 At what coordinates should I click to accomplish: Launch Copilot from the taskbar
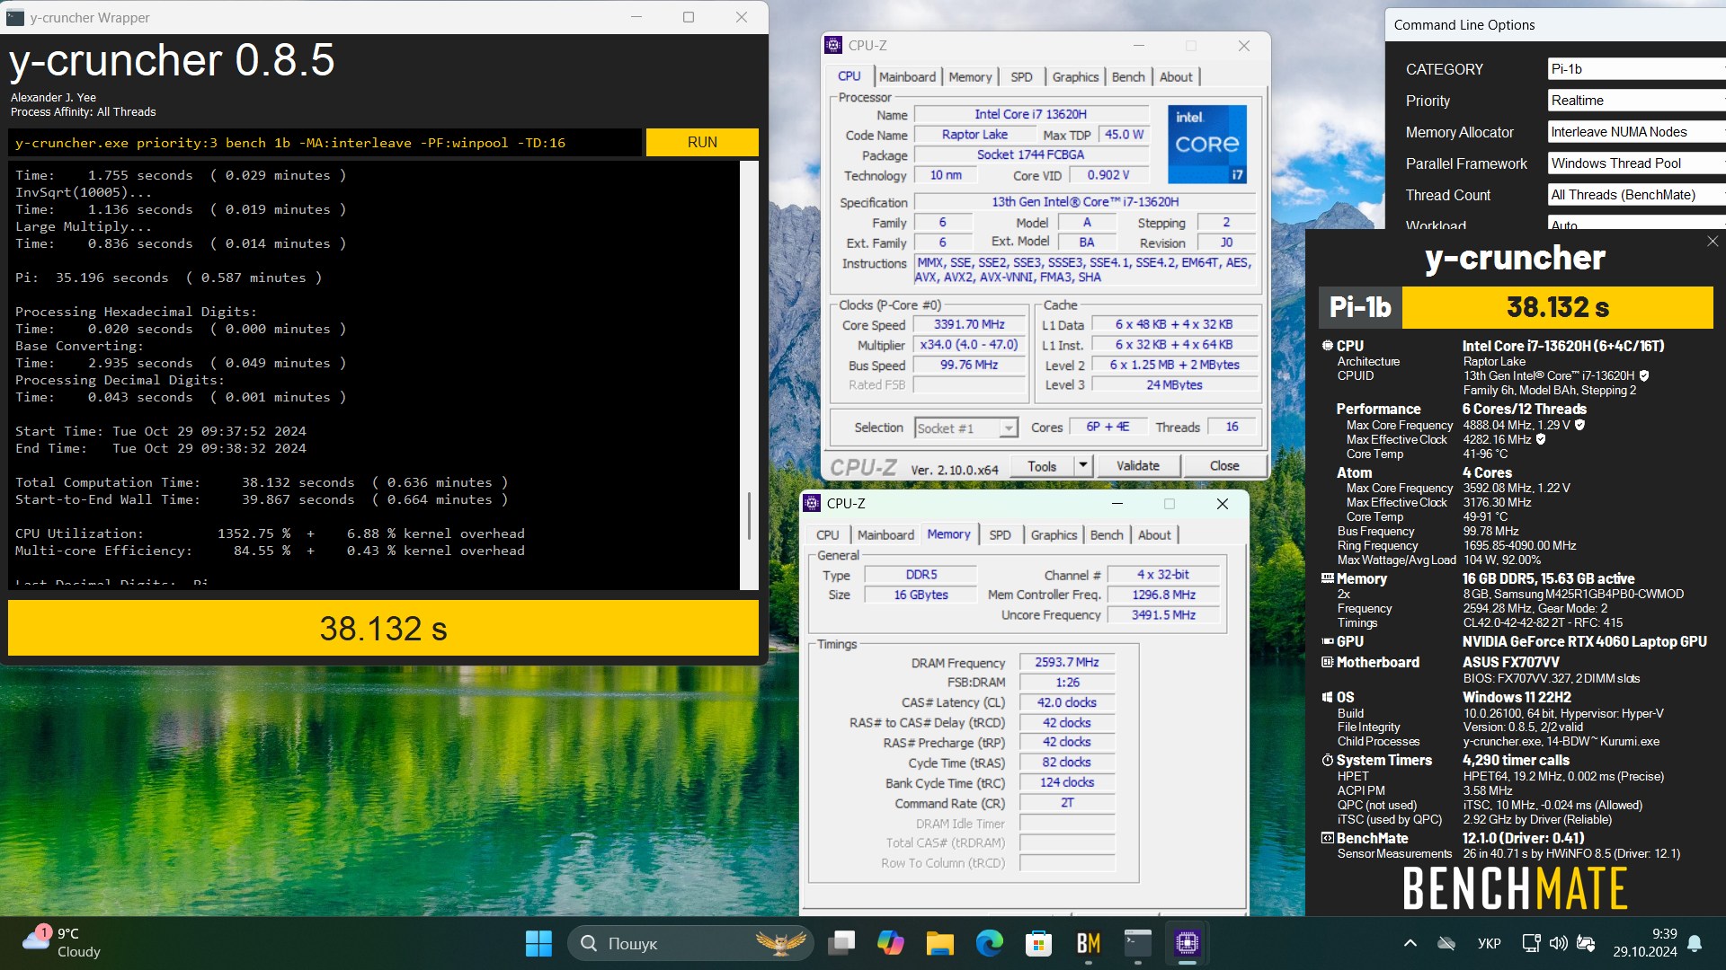[x=891, y=943]
